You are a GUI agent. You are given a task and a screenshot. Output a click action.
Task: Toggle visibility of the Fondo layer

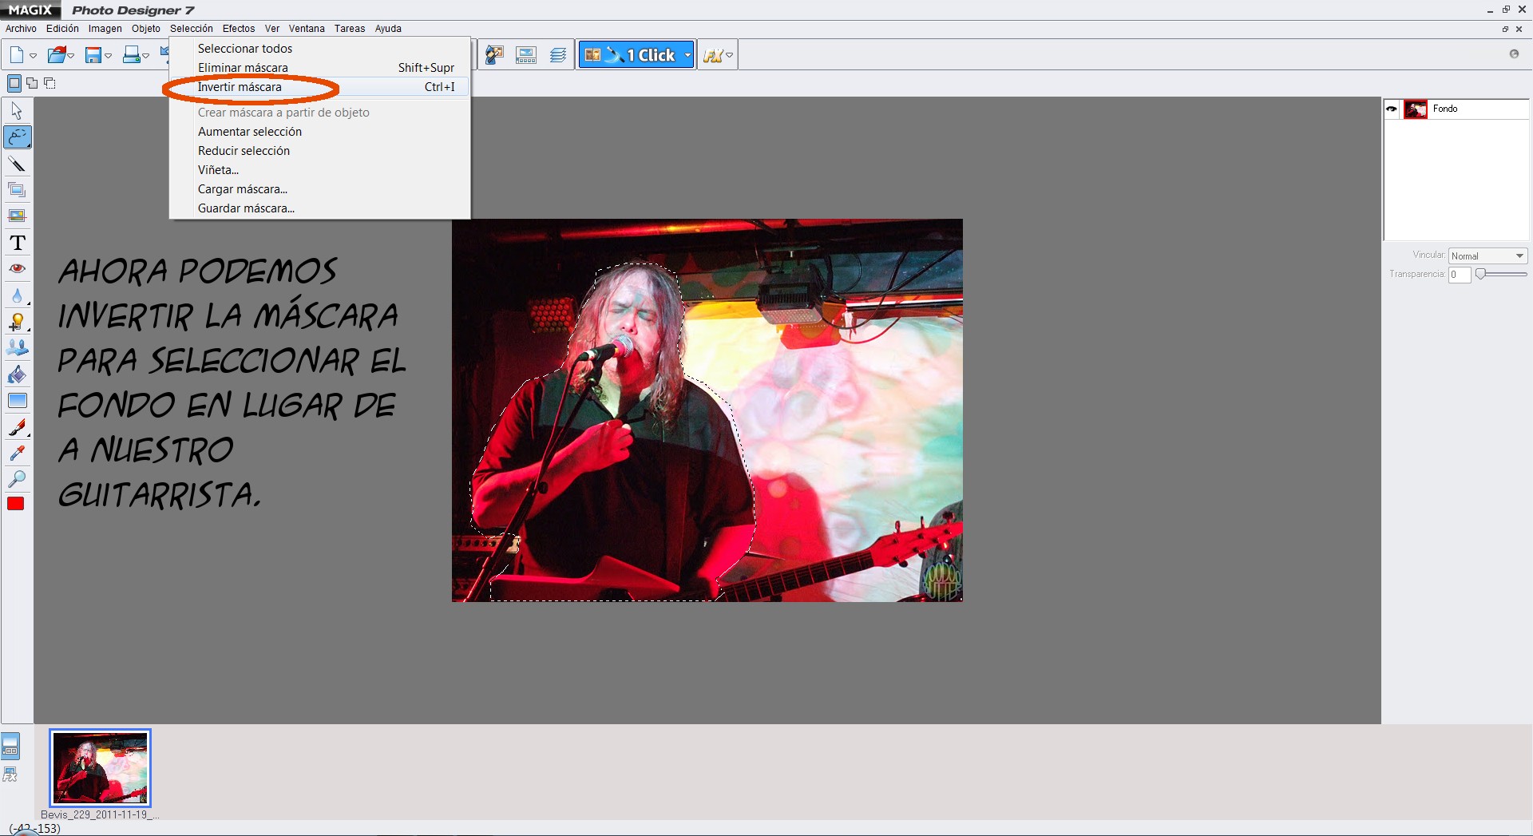(x=1392, y=109)
